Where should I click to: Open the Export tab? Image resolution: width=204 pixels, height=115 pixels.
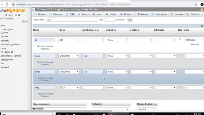(111, 14)
